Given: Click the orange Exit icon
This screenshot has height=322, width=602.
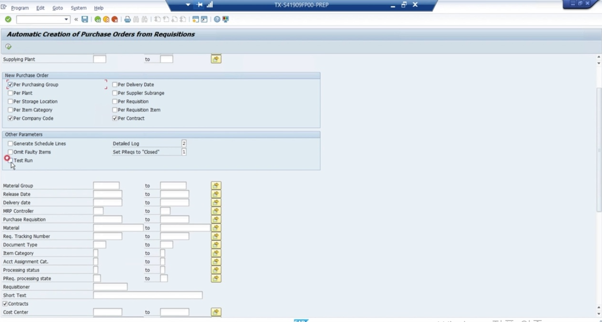Looking at the screenshot, I should [106, 19].
